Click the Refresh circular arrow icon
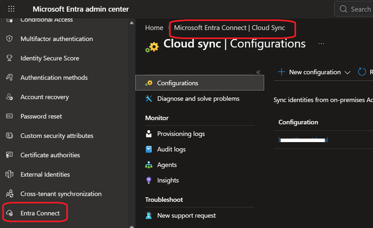Viewport: 373px width, 228px height. pos(362,72)
